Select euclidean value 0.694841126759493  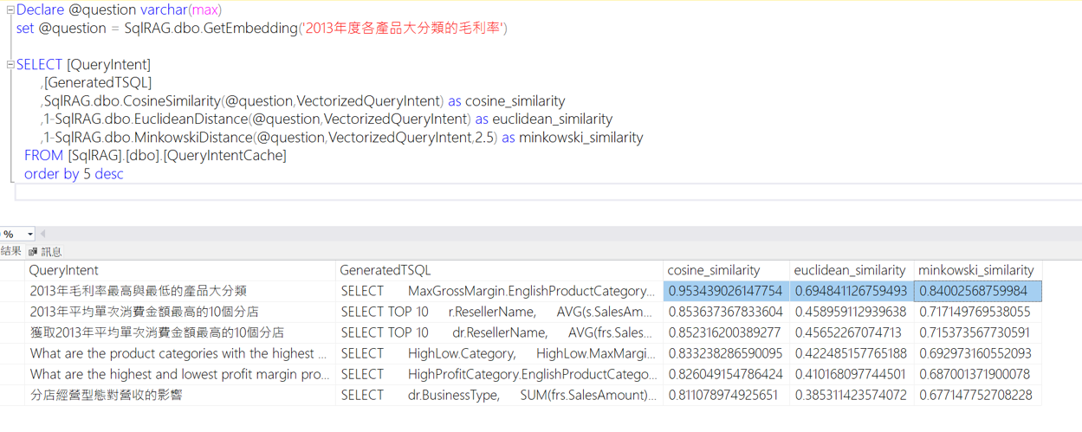pyautogui.click(x=852, y=291)
